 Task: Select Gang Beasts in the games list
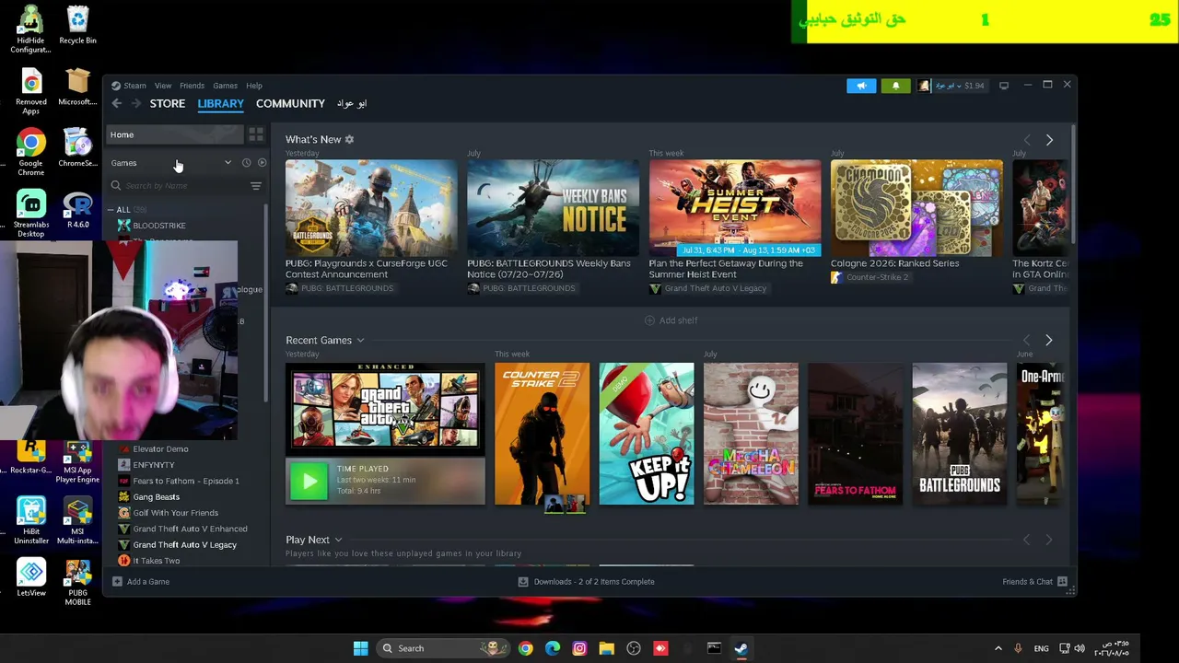[x=156, y=497]
